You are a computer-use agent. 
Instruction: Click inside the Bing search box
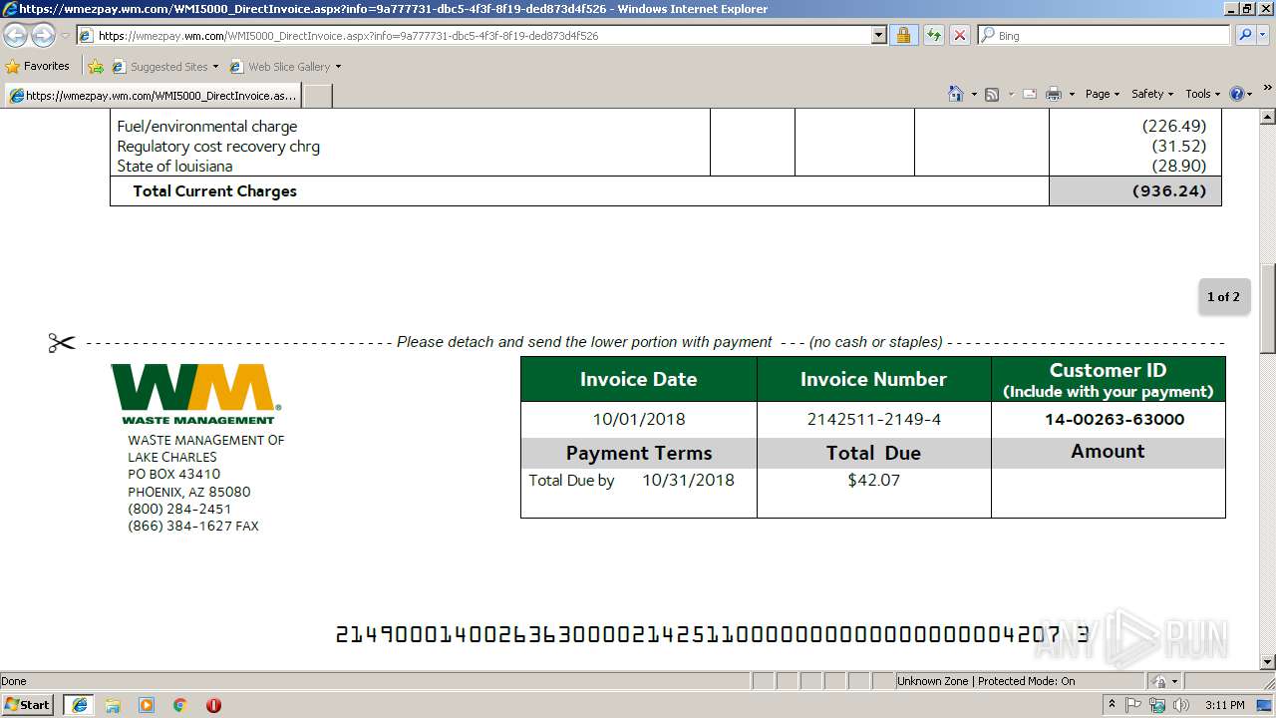click(x=1112, y=35)
